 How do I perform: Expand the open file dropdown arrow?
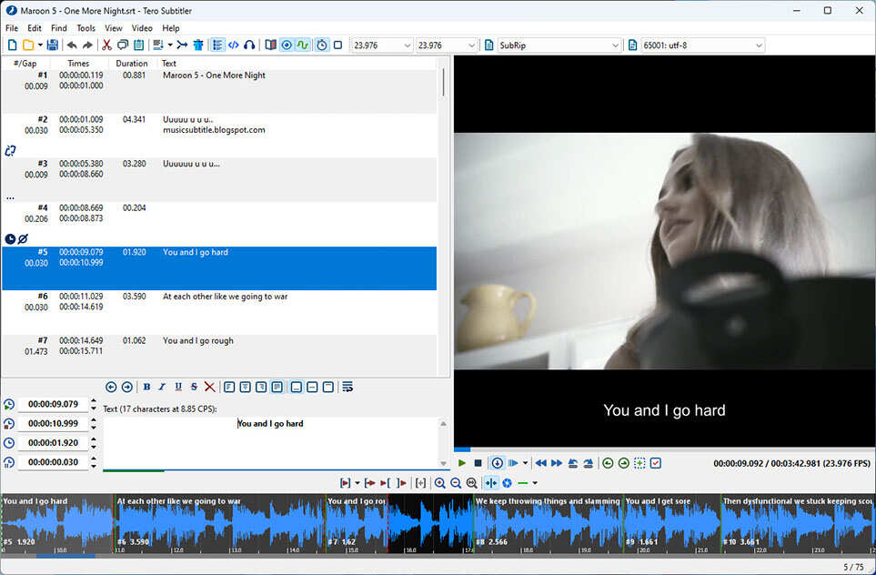(40, 45)
